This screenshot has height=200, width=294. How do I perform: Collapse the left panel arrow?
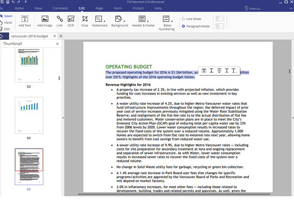click(x=63, y=118)
